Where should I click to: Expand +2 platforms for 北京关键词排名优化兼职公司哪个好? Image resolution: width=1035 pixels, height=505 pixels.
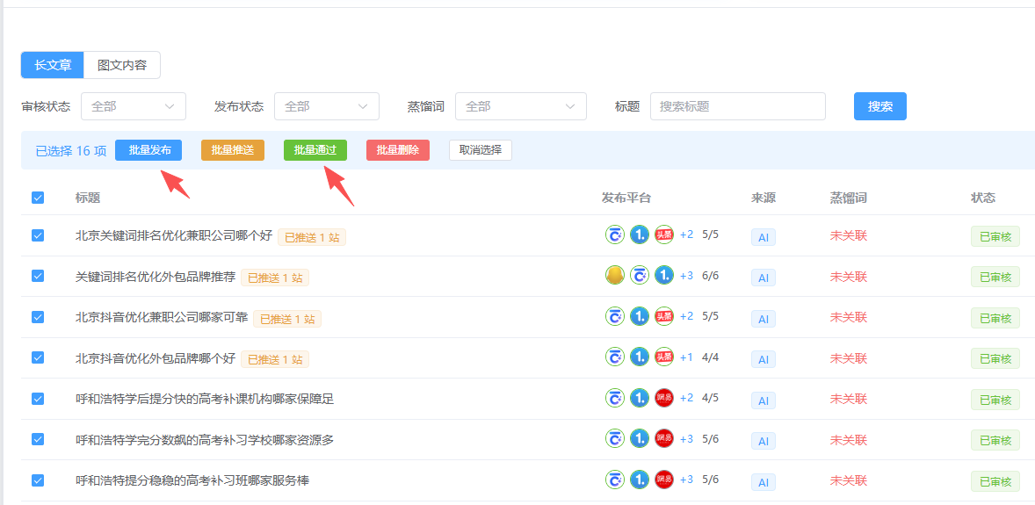point(686,234)
